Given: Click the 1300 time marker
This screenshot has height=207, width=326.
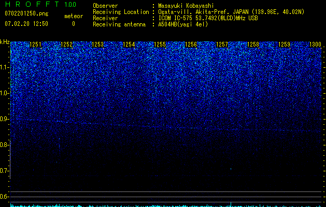Looking at the screenshot, I should [316, 45].
